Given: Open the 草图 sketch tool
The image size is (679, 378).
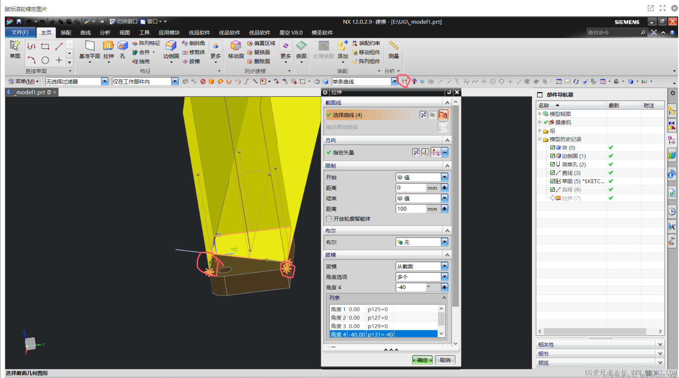Looking at the screenshot, I should tap(15, 49).
